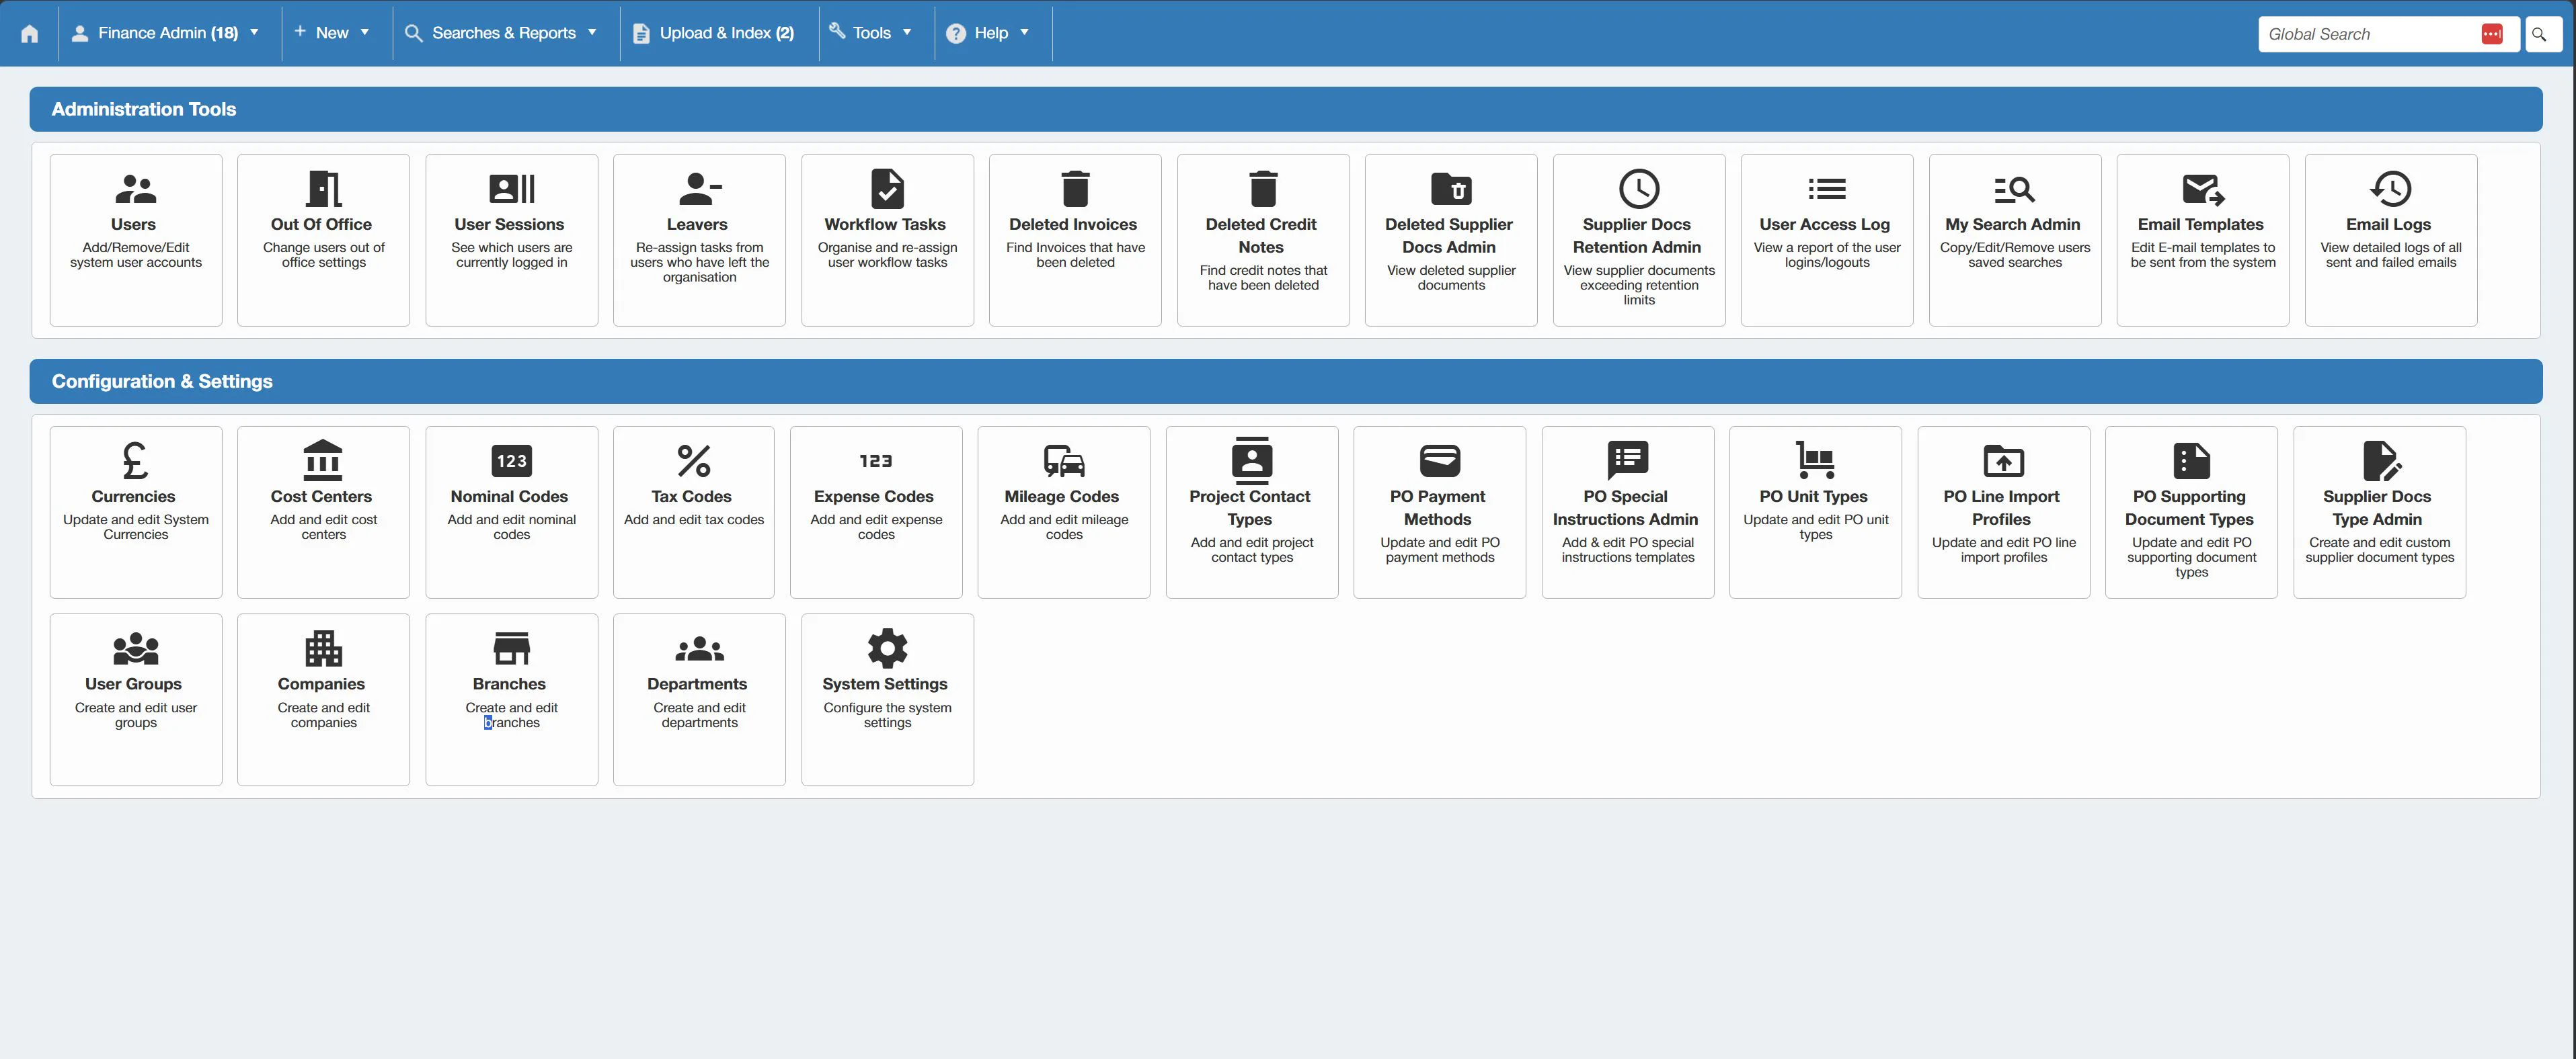Click the Tax Codes percent icon
The height and width of the screenshot is (1059, 2576).
694,460
